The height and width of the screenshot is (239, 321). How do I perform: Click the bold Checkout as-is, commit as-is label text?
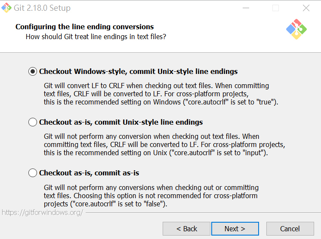pos(89,173)
